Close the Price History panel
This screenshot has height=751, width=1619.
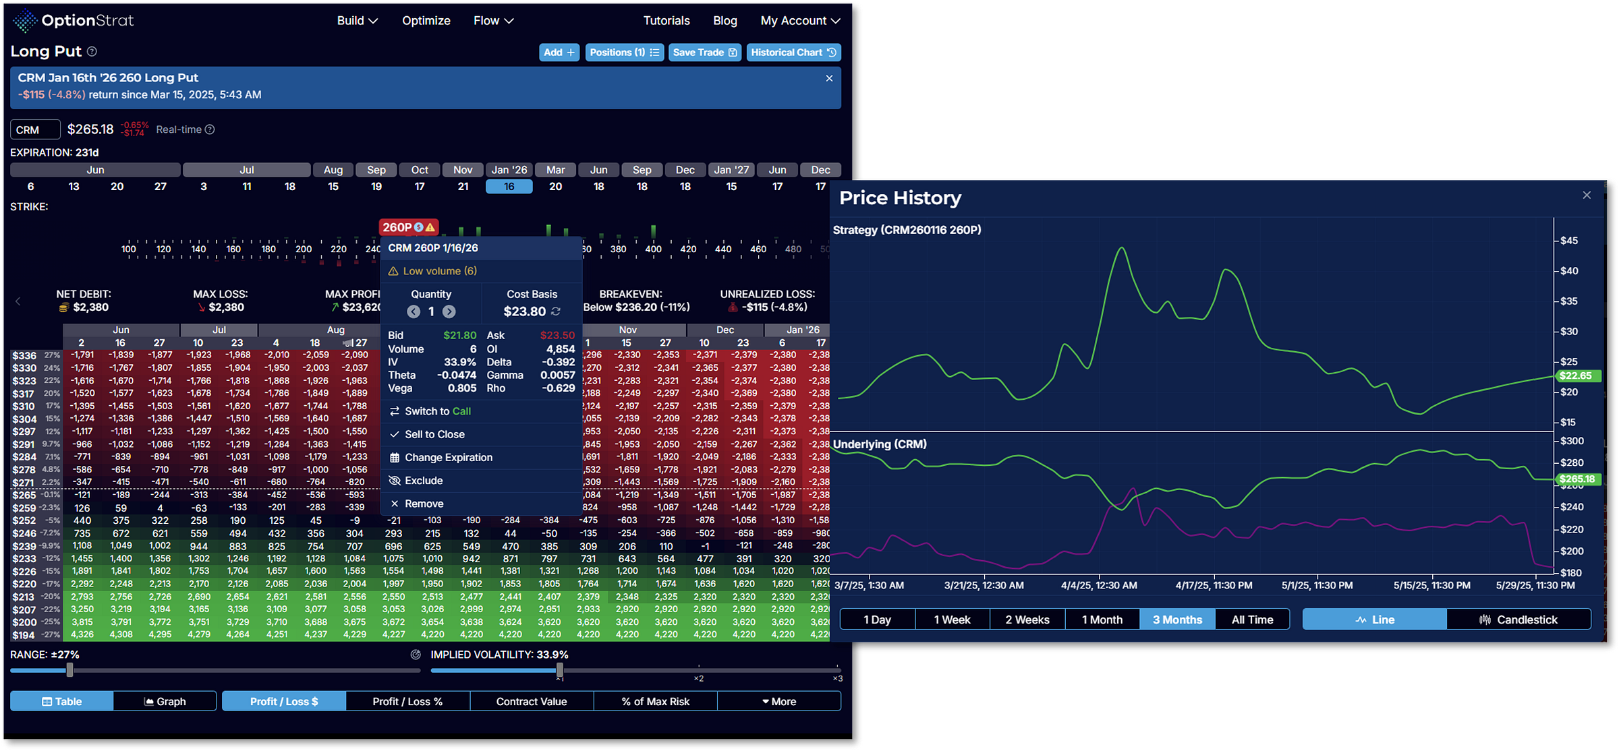click(1587, 195)
